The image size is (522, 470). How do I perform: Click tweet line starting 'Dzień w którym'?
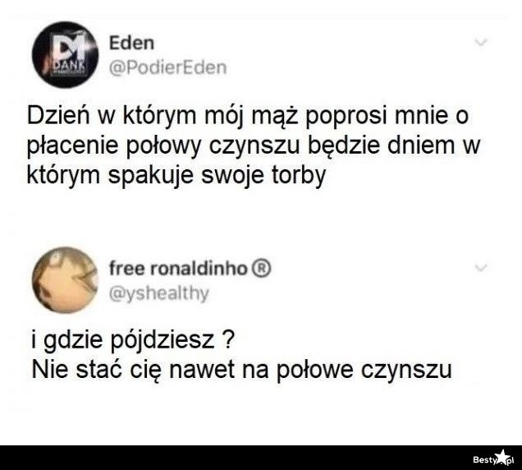pyautogui.click(x=248, y=116)
